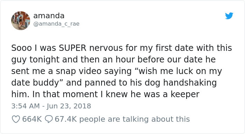Select the word SUPER in the tweet
The image size is (245, 134).
72,48
